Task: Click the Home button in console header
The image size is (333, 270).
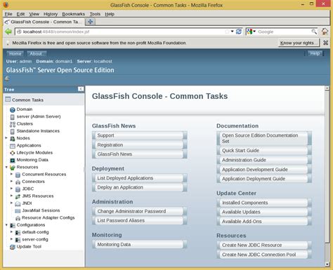Action: [x=15, y=53]
